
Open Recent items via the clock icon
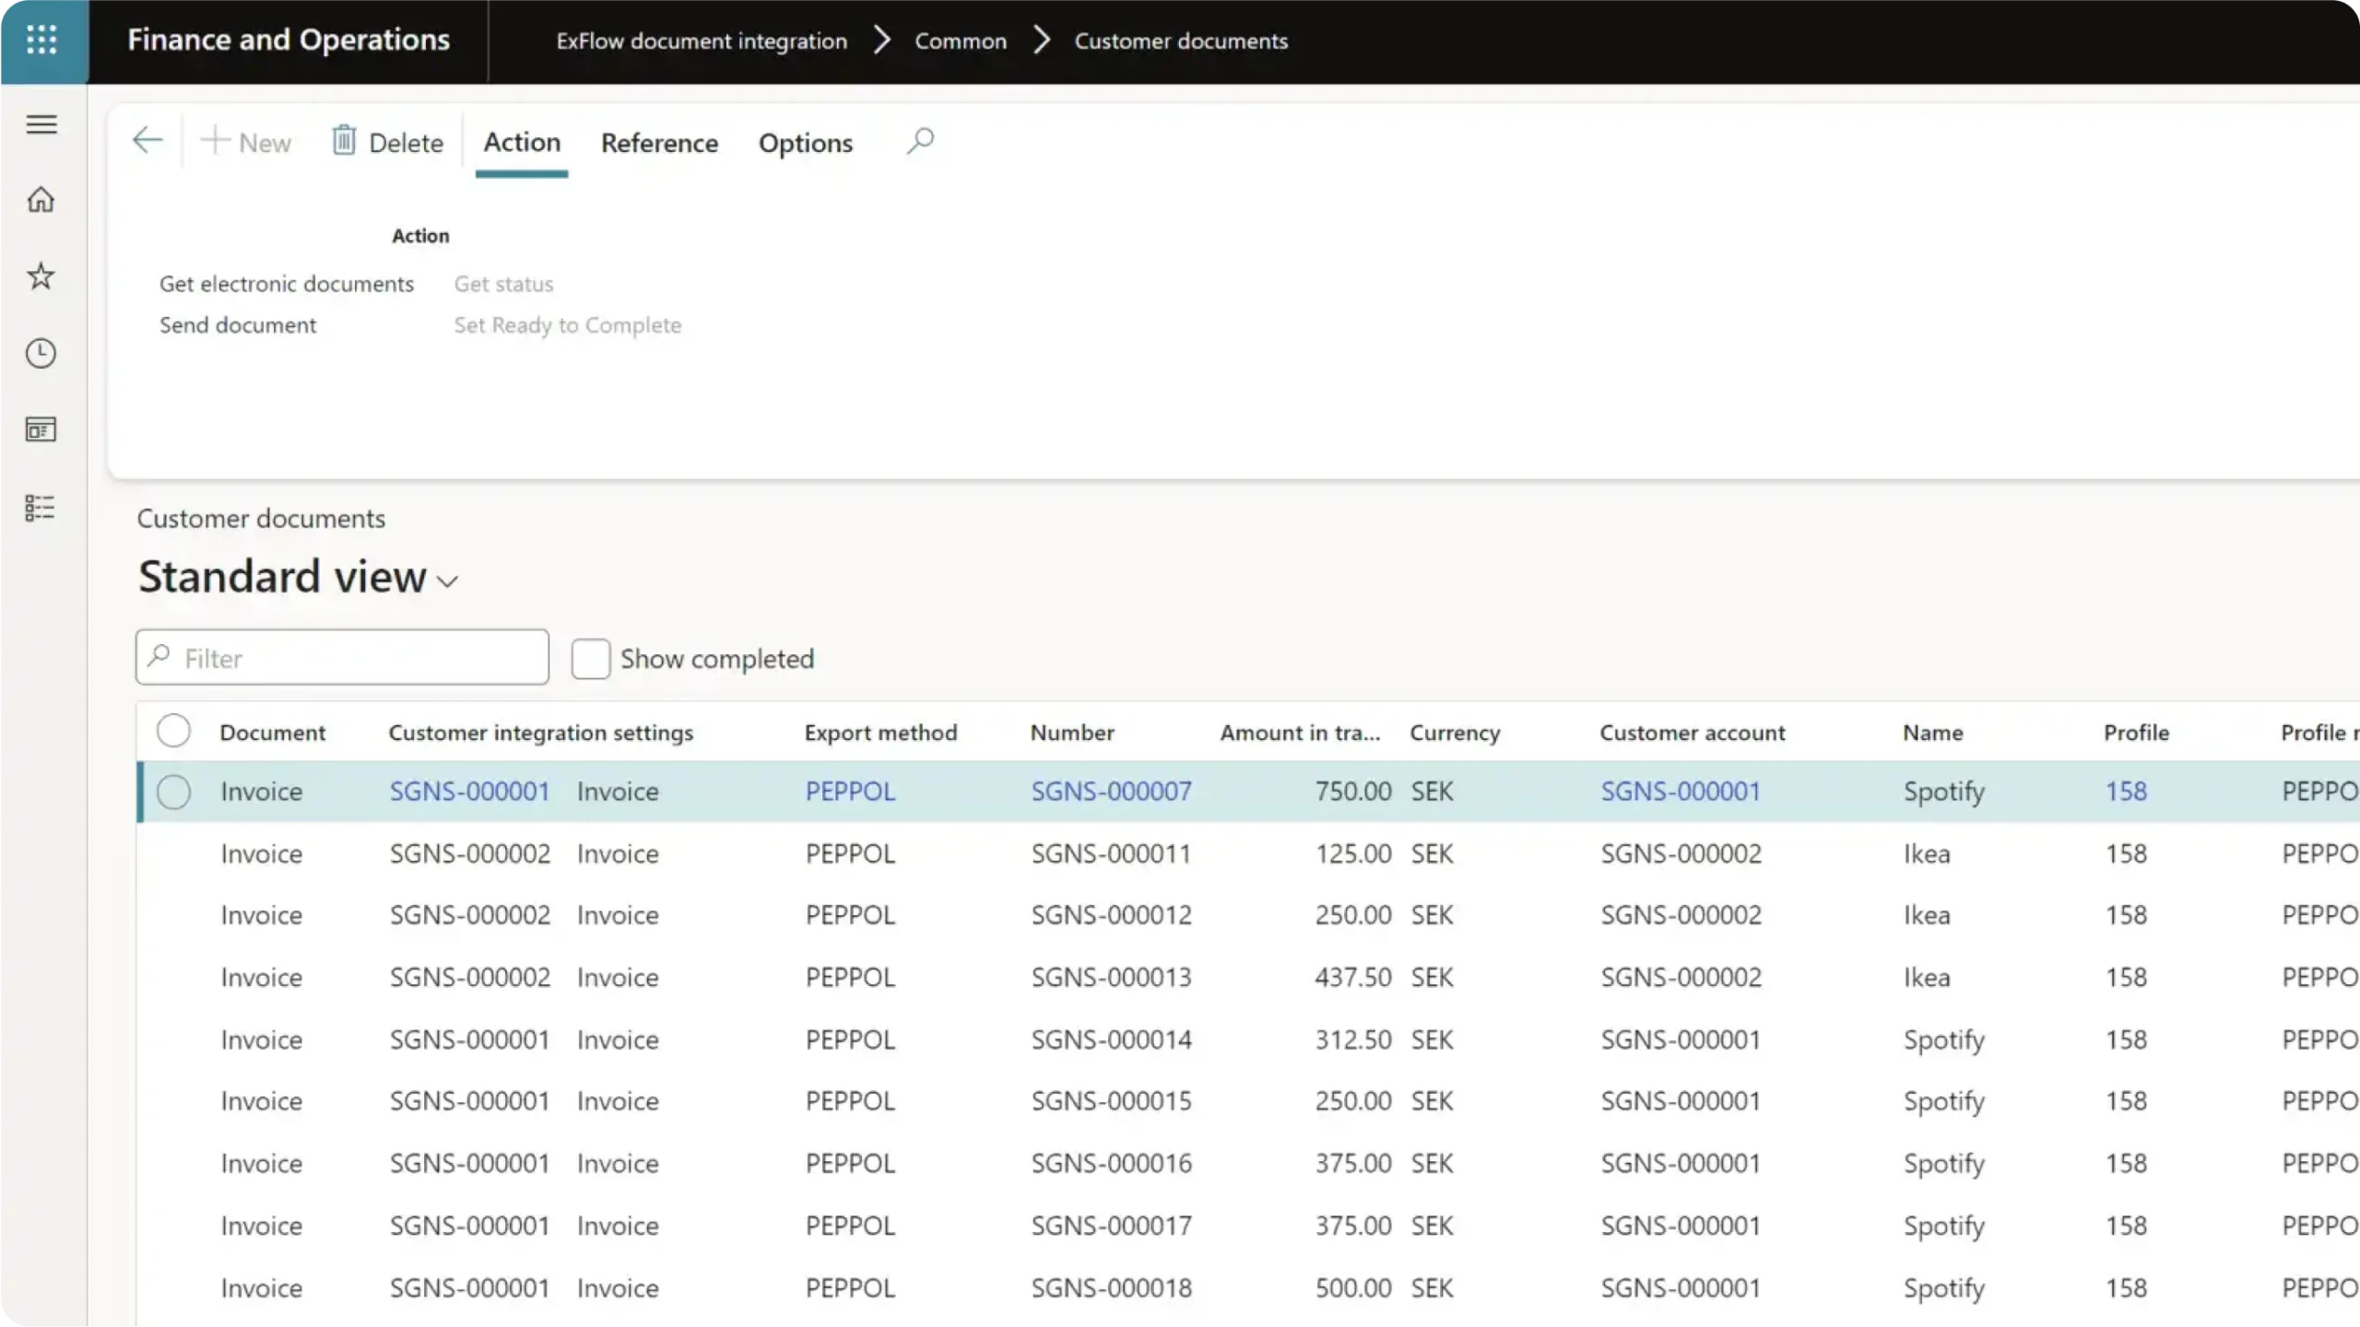click(x=41, y=353)
